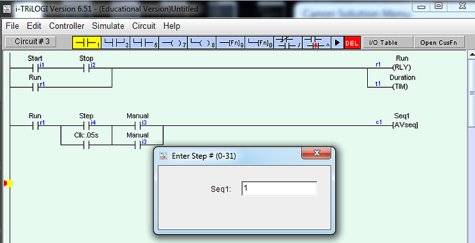Click the icon in Enter Step dialog title
Viewport: 475px width, 243px height.
[x=164, y=156]
